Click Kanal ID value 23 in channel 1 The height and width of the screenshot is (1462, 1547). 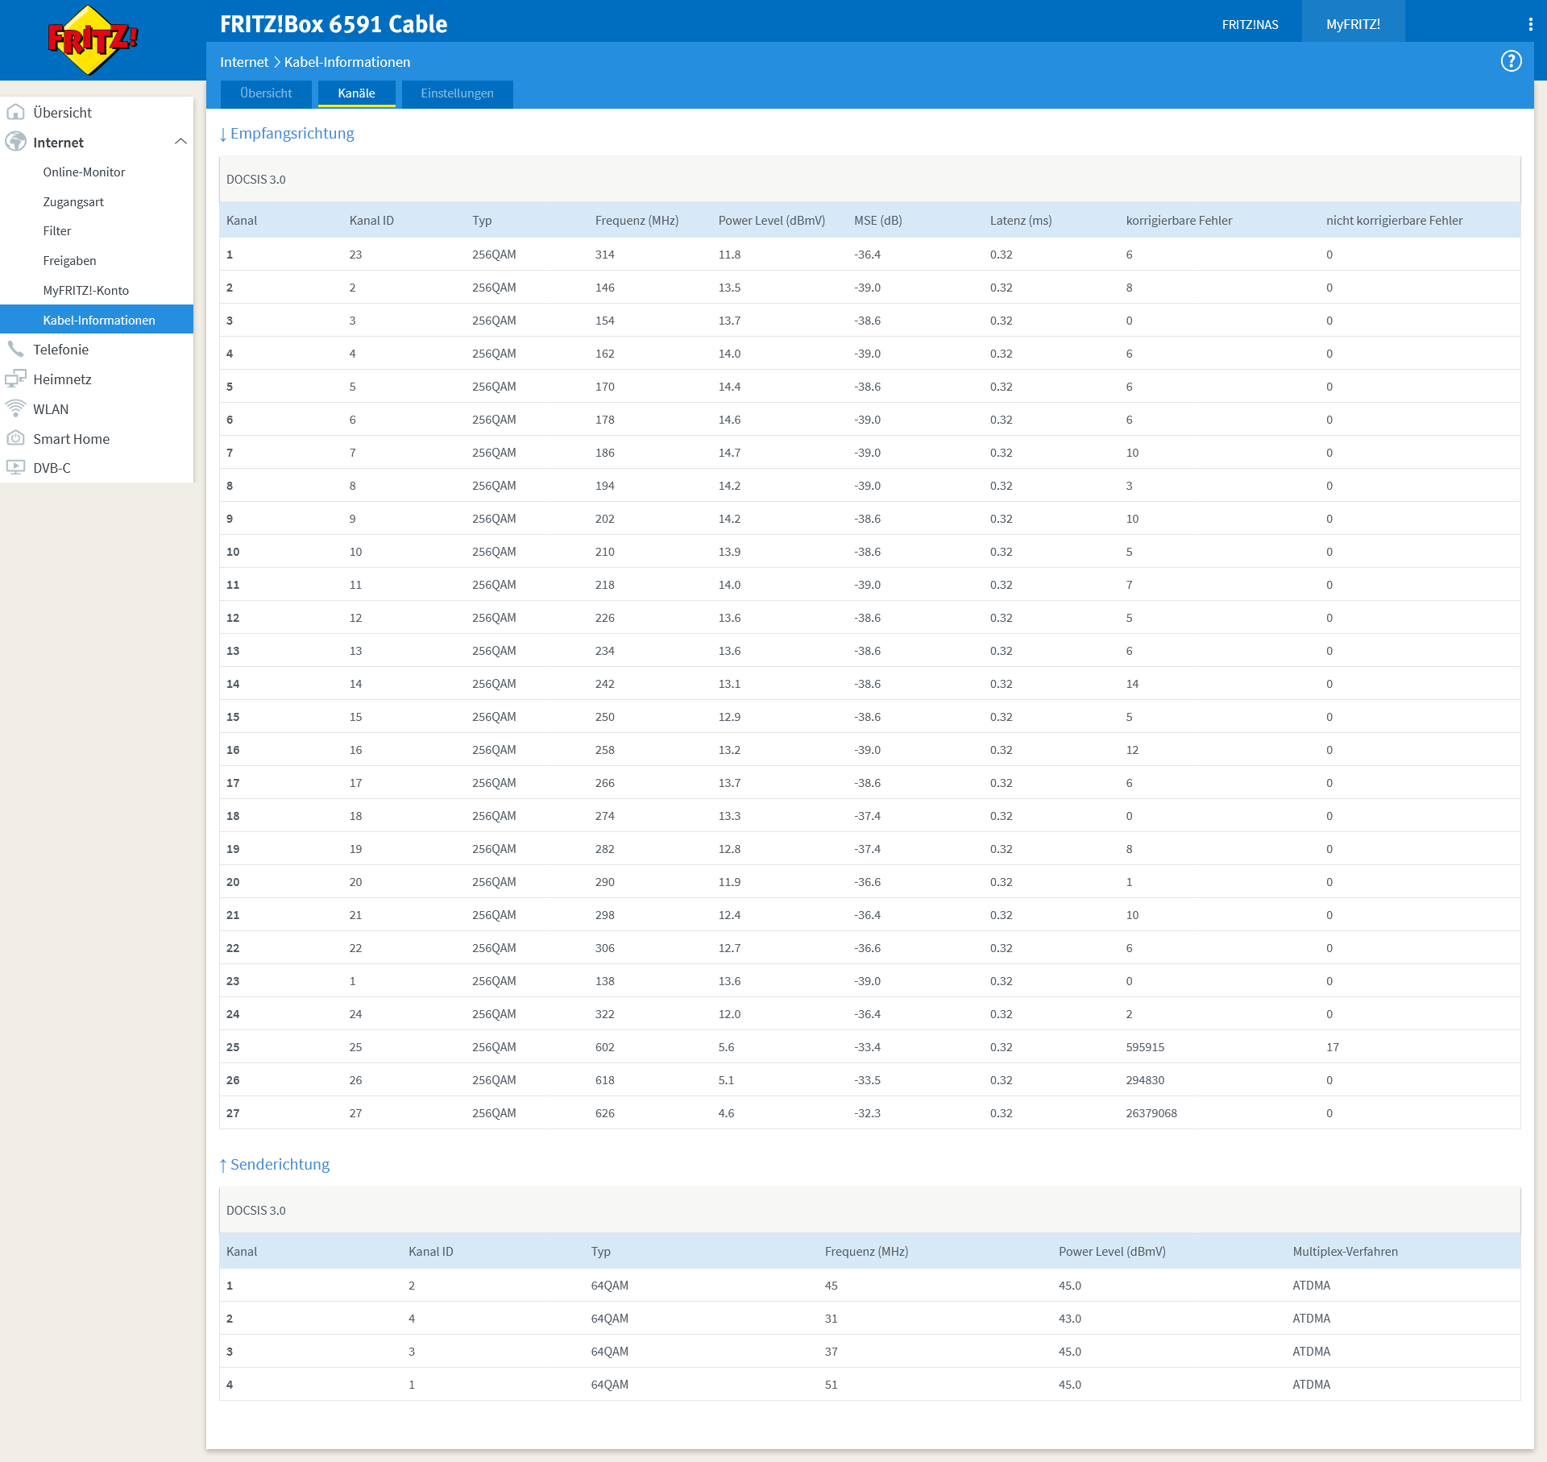point(355,255)
